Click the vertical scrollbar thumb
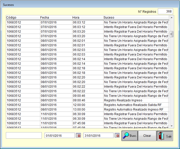The height and width of the screenshot is (149, 180). [x=171, y=34]
